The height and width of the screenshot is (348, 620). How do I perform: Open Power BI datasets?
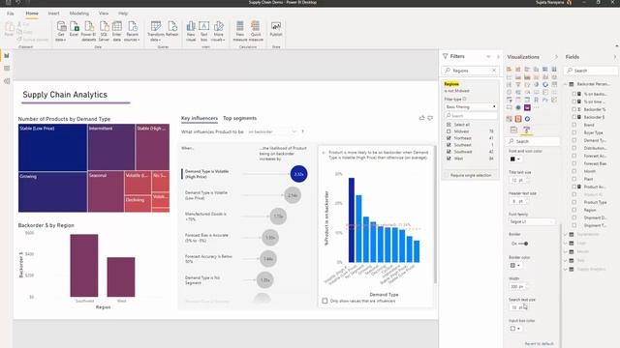click(x=88, y=31)
